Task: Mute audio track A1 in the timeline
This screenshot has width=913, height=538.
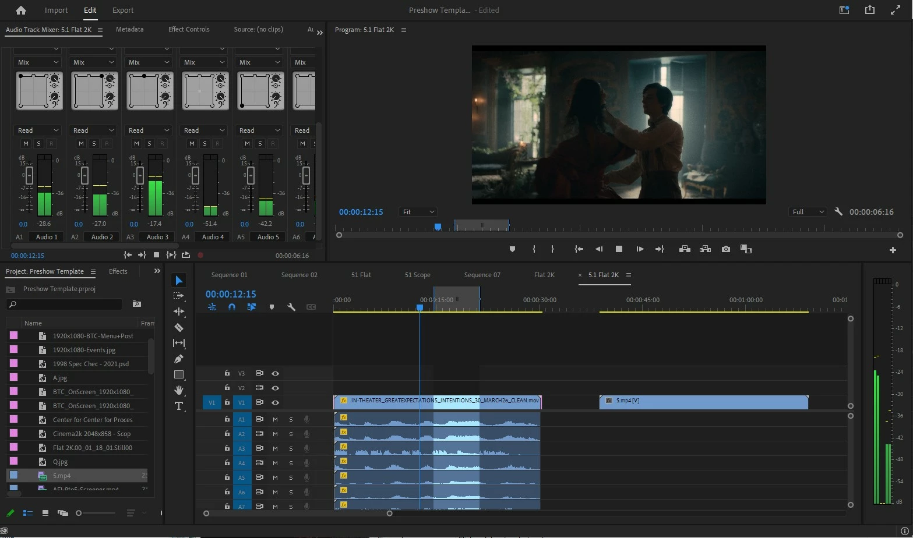Action: (275, 419)
